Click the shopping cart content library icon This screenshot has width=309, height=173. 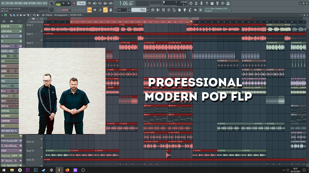(x=200, y=10)
